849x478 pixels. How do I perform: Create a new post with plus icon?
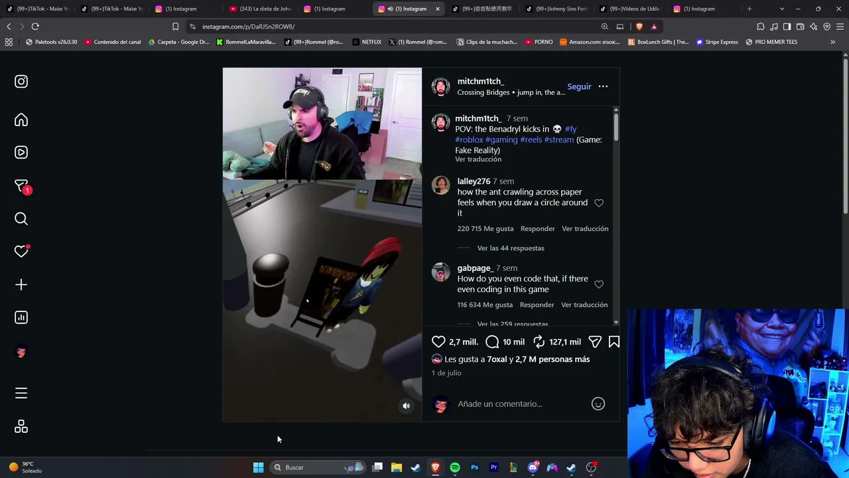(21, 285)
